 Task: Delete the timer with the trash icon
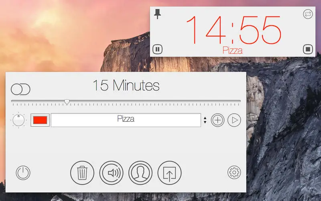82,173
